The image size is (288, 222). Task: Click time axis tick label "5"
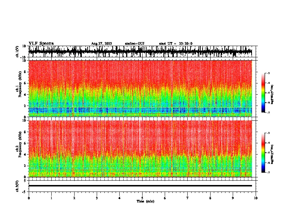pos(142,198)
